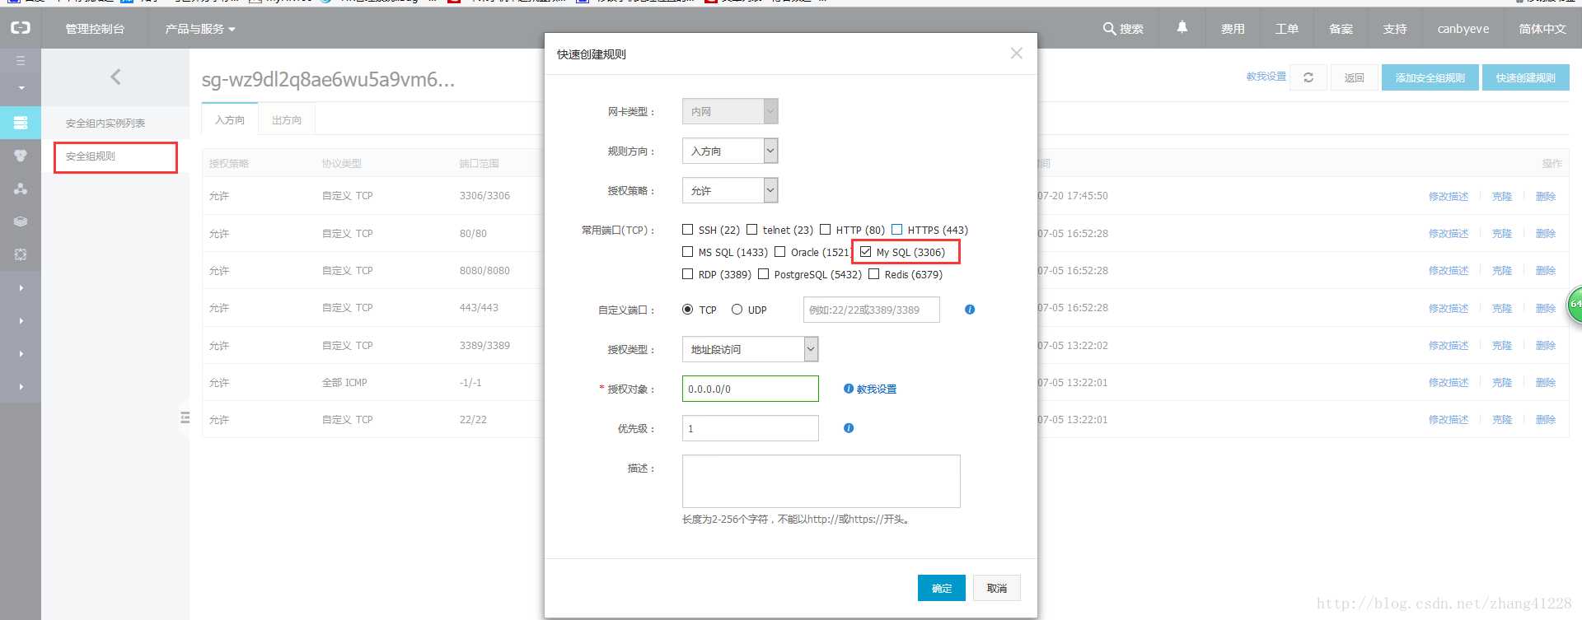
Task: Open the 支持 menu
Action: 1395,29
